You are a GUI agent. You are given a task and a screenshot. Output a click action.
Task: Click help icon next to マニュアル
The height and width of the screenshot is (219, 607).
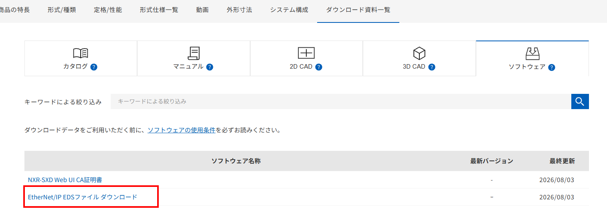210,67
